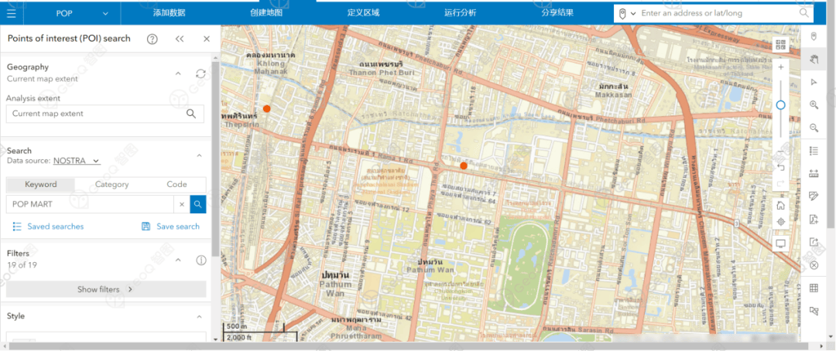The width and height of the screenshot is (836, 351).
Task: Click Save search link
Action: click(170, 227)
